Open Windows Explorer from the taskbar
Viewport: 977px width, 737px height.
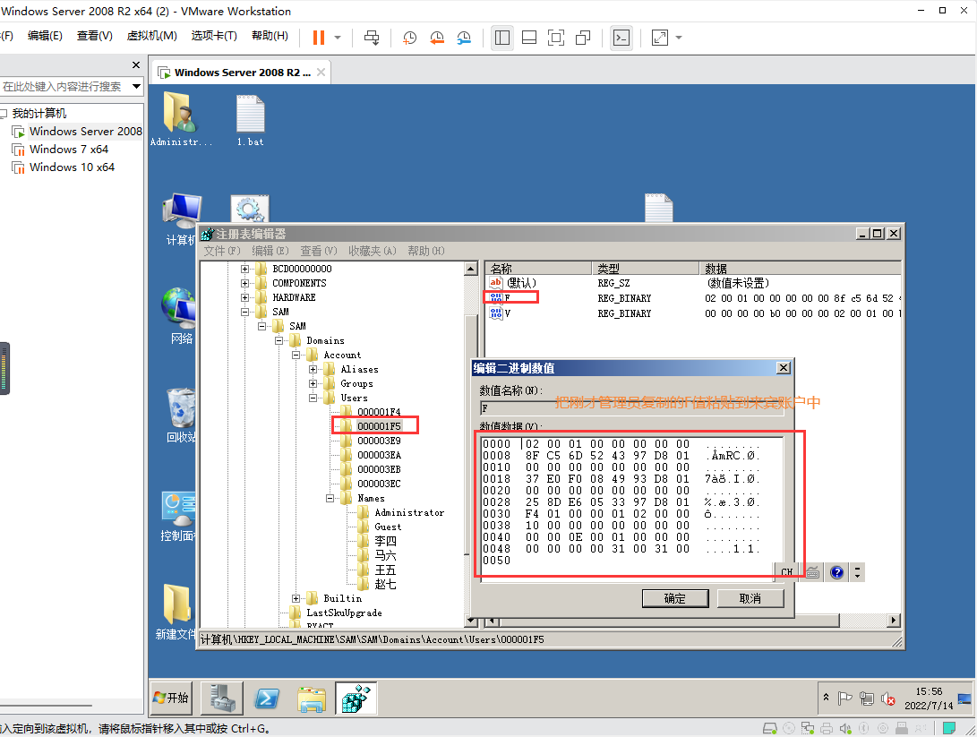tap(312, 698)
